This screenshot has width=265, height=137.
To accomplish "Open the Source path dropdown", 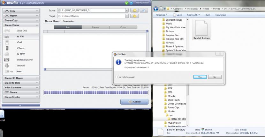I will 127,10.
